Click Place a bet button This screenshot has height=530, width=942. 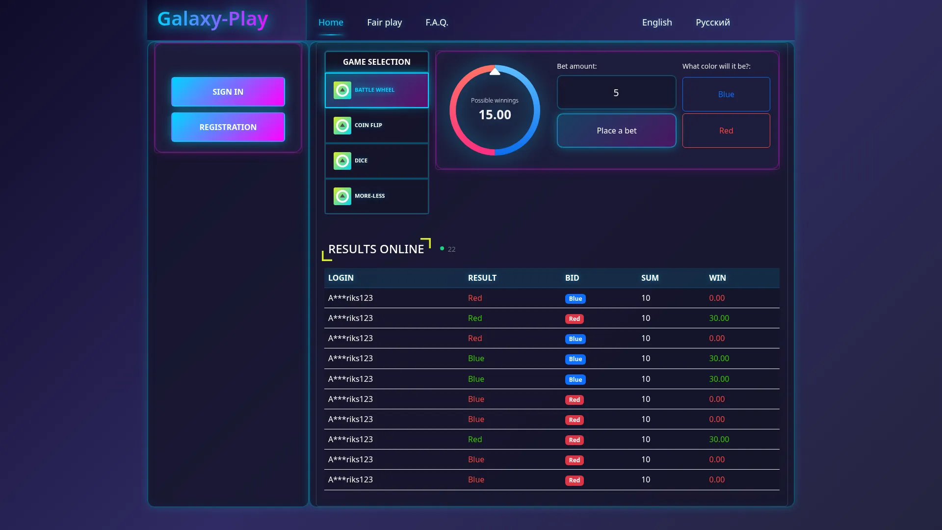coord(617,131)
